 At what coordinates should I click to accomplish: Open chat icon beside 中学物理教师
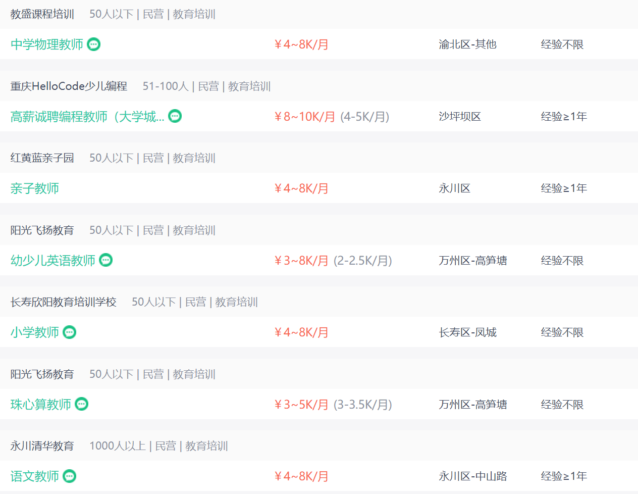click(94, 44)
